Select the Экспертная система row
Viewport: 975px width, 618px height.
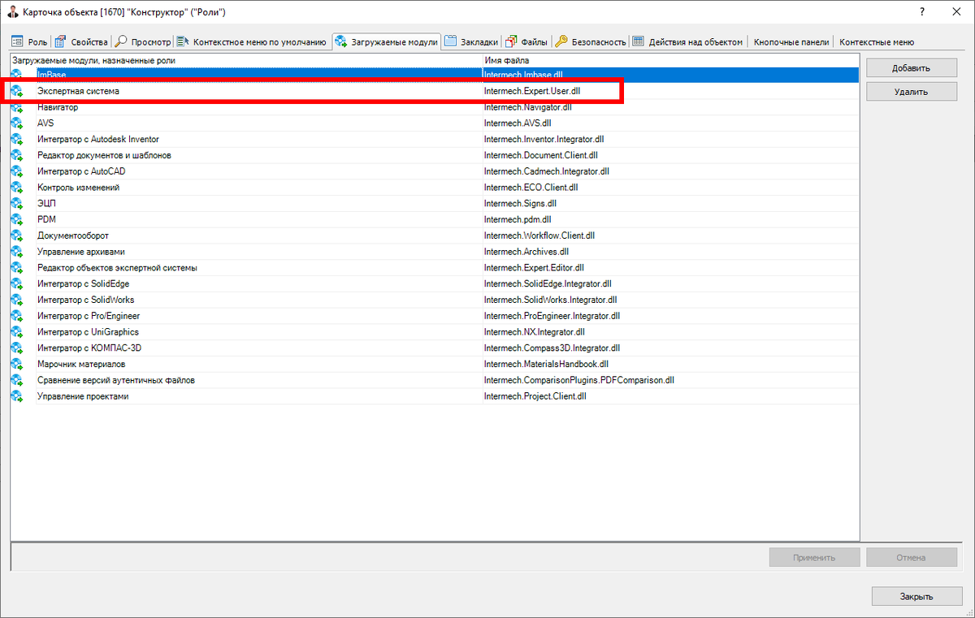435,91
